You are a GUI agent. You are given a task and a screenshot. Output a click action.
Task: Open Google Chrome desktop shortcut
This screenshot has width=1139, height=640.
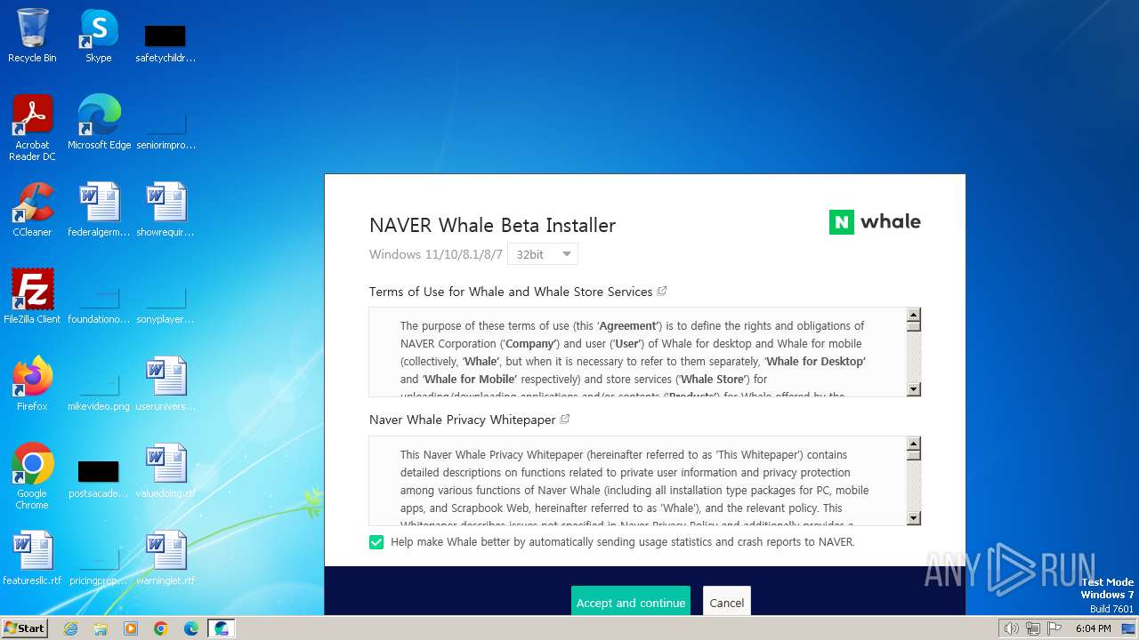(32, 476)
